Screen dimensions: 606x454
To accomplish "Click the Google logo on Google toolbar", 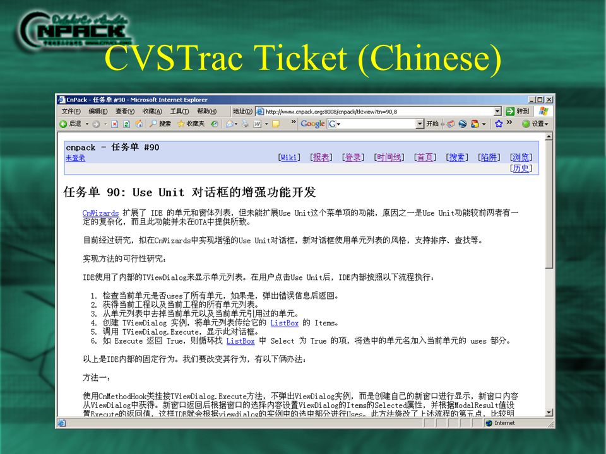I will tap(312, 124).
